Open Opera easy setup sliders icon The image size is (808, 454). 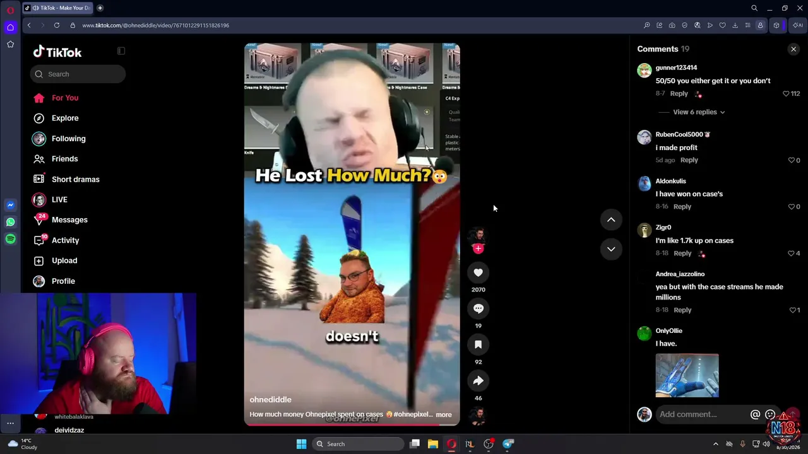[747, 25]
